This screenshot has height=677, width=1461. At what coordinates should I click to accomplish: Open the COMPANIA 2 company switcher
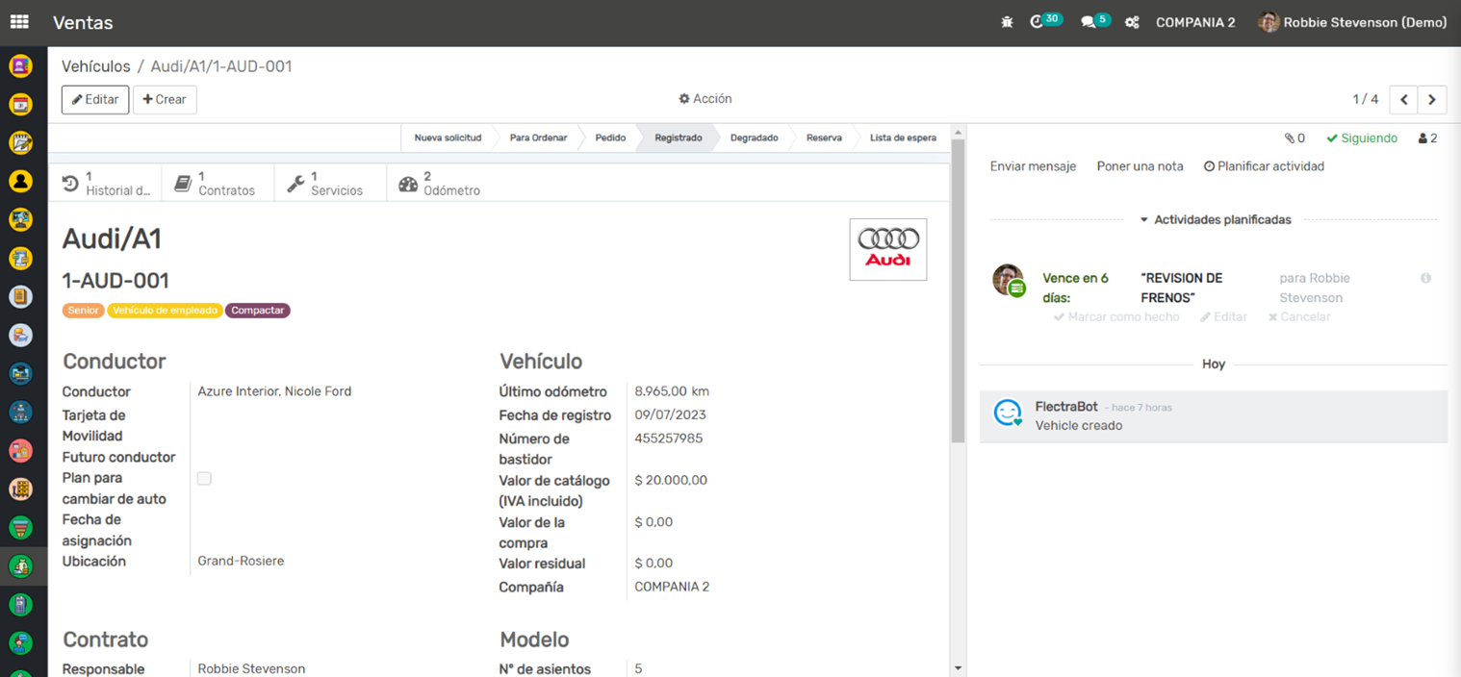pos(1194,22)
